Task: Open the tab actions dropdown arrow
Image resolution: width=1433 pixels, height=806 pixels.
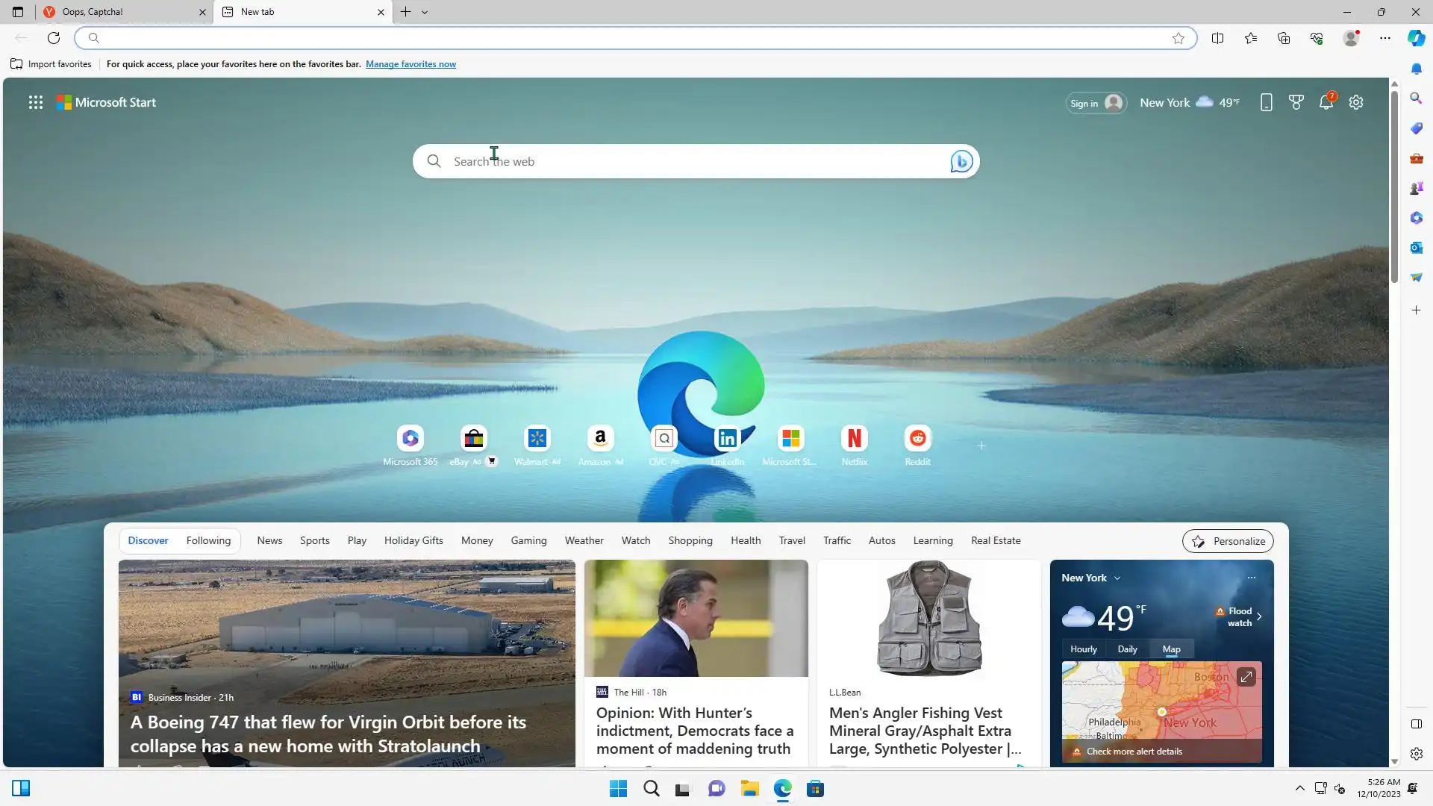Action: pyautogui.click(x=425, y=12)
